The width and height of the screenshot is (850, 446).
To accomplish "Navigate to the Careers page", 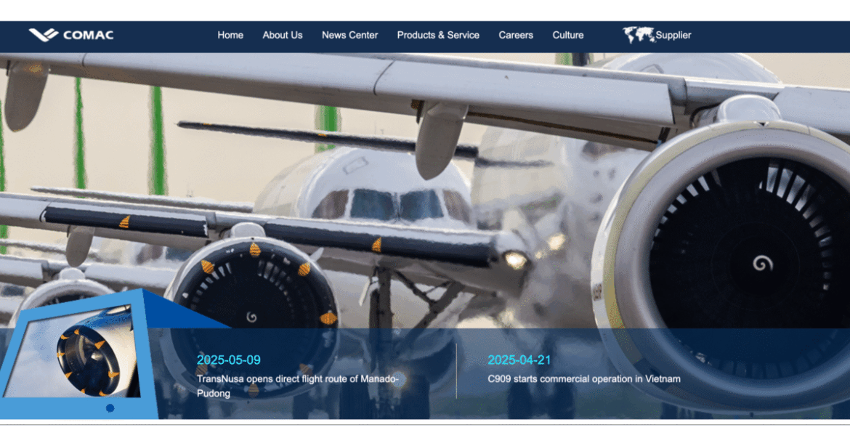I will [515, 35].
